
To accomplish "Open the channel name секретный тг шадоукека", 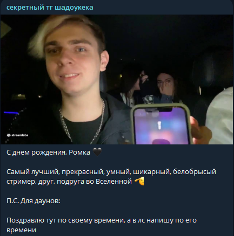I will click(x=50, y=8).
